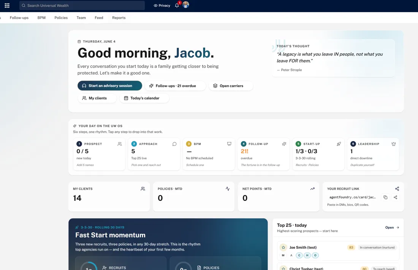418x270 pixels.
Task: Start an advisory session
Action: [x=110, y=86]
